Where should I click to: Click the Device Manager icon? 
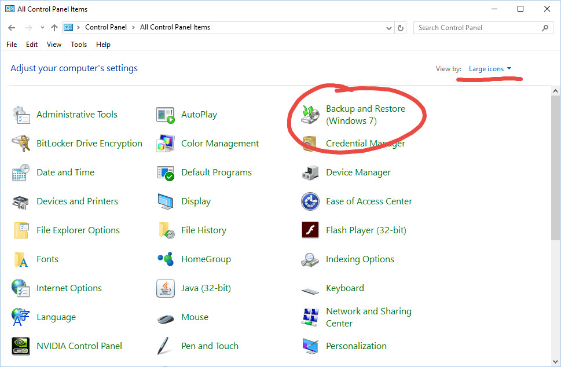[x=310, y=173]
